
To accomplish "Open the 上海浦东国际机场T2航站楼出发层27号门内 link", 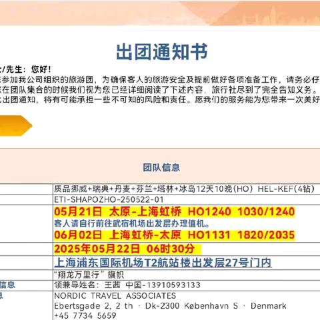I will click(163, 263).
